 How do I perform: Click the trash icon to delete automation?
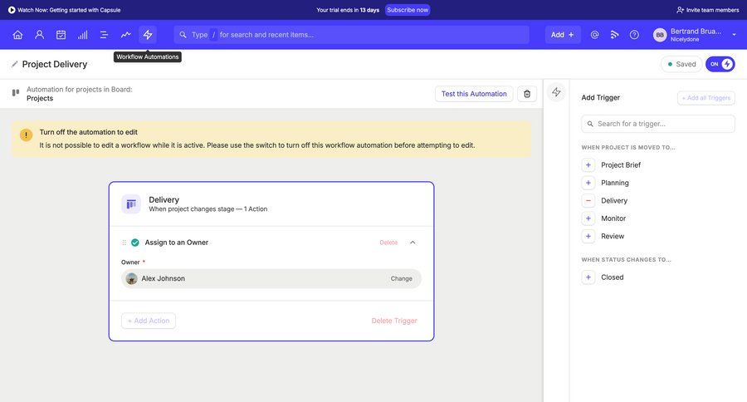[x=527, y=94]
